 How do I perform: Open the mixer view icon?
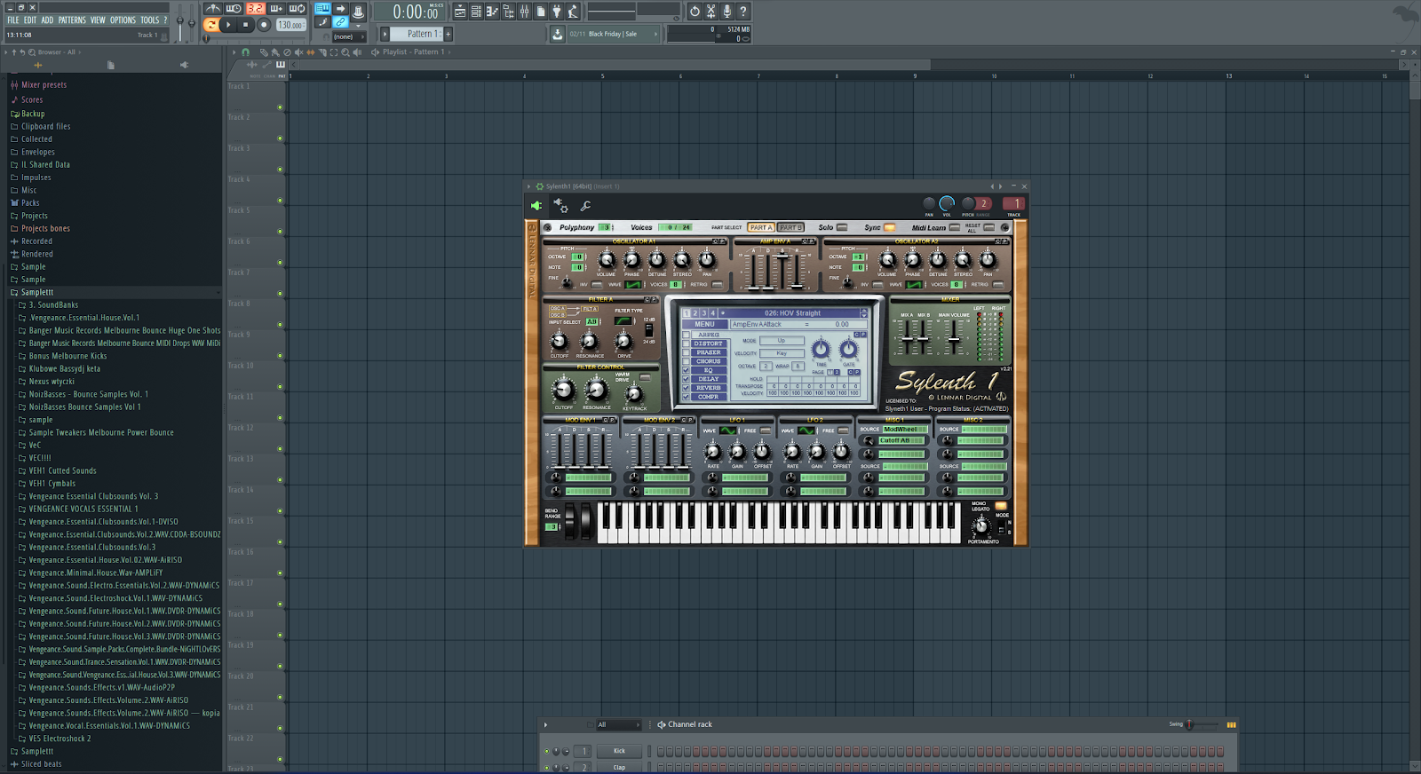point(525,12)
